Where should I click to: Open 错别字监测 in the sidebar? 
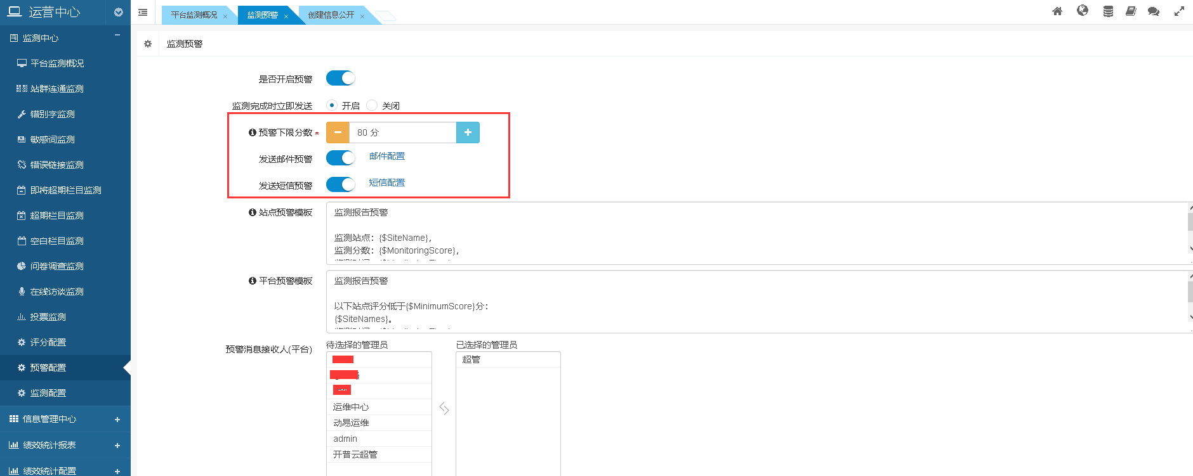tap(53, 114)
